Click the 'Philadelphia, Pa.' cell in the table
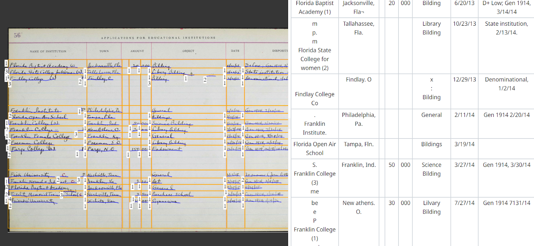 coord(358,119)
